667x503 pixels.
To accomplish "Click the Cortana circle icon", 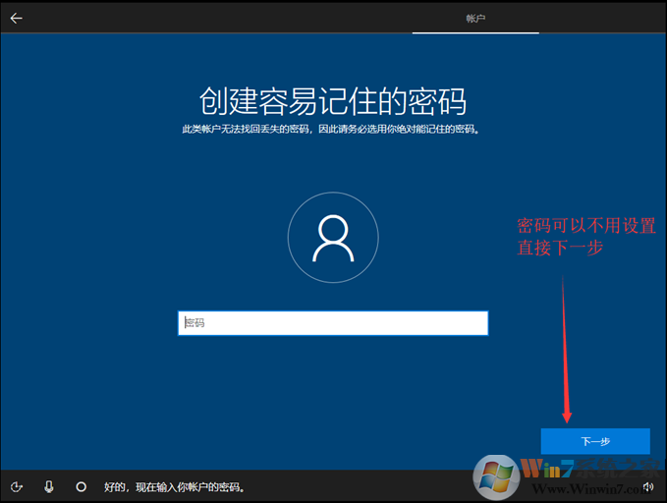I will (x=81, y=486).
